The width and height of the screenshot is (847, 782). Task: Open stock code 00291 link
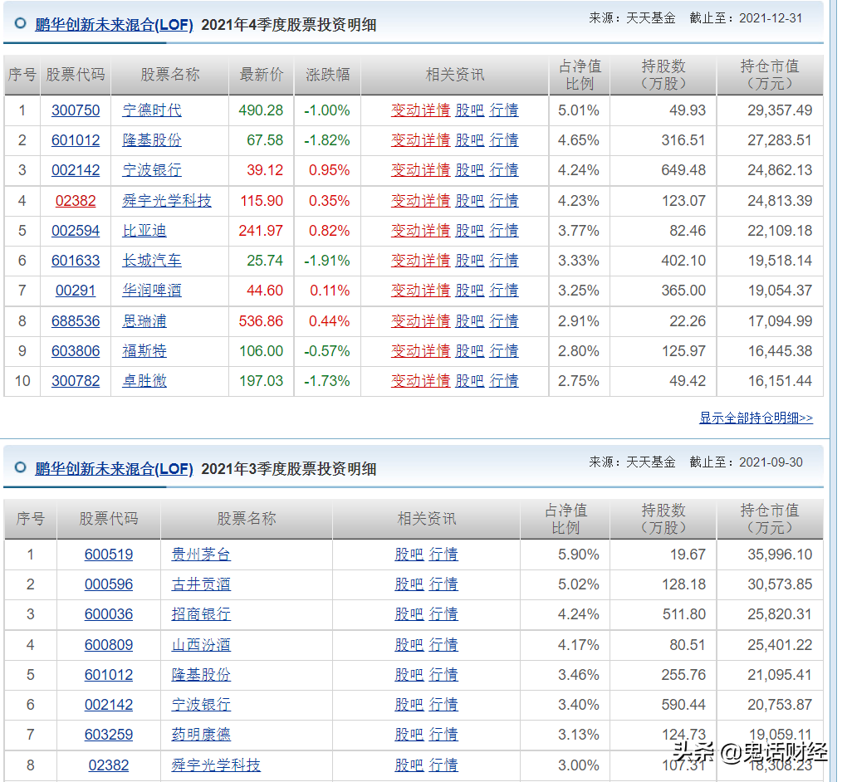point(76,291)
